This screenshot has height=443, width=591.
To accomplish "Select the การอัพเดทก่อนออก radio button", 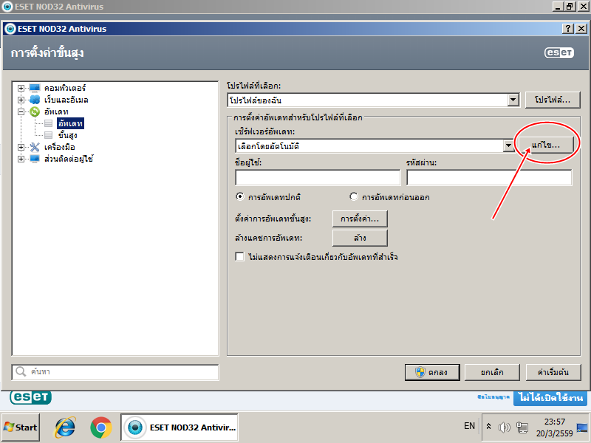I will tap(354, 196).
